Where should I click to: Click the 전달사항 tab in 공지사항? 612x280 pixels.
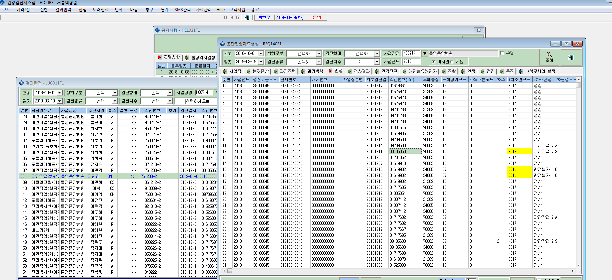pyautogui.click(x=169, y=57)
